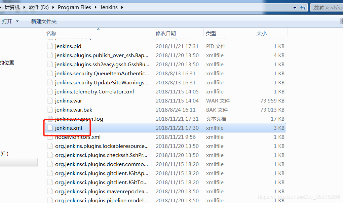The height and width of the screenshot is (203, 343).
Task: Click the 2018/11/15 14:05 date cell
Action: (177, 92)
